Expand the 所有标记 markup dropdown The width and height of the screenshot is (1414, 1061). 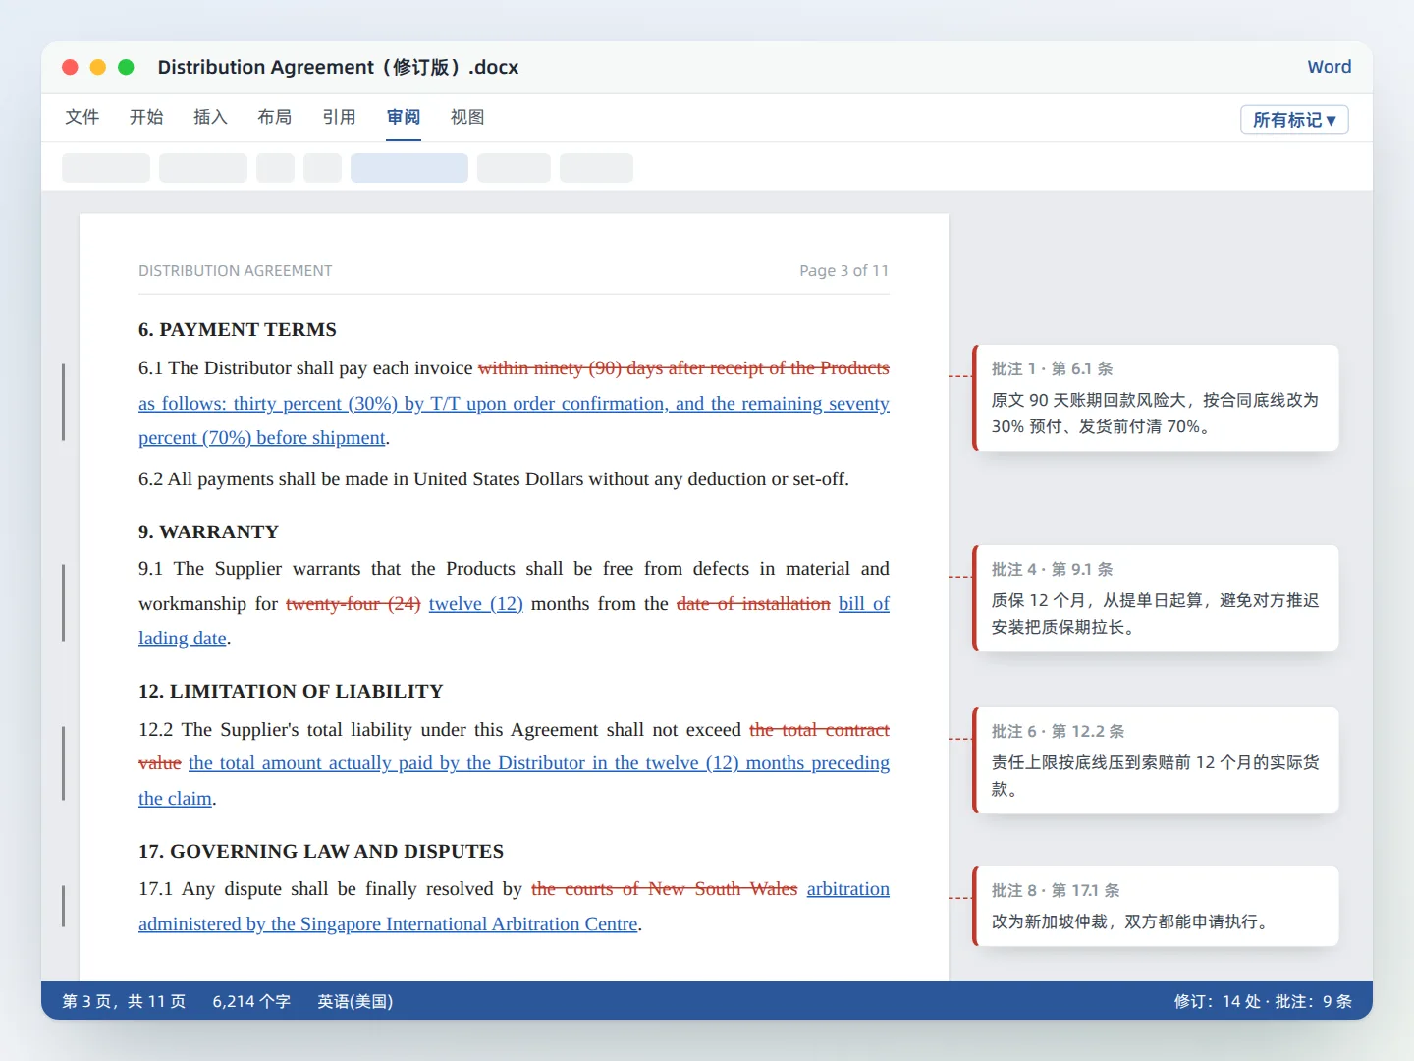click(x=1294, y=120)
